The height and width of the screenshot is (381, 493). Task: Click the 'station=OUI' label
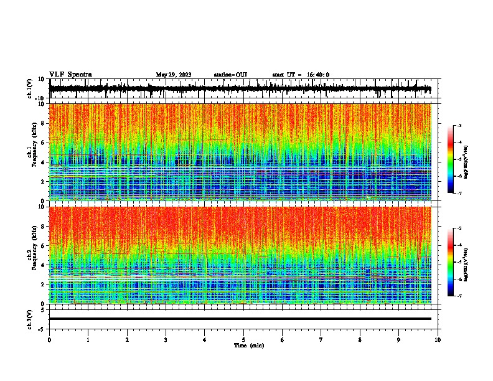coord(230,75)
